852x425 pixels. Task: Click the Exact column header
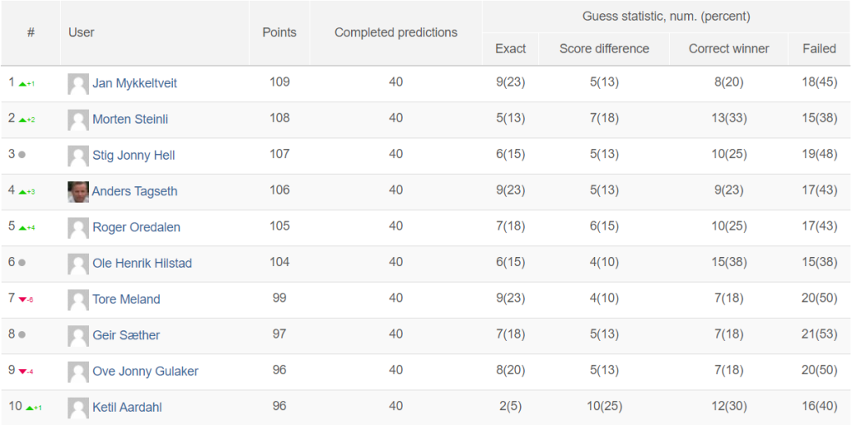point(511,49)
